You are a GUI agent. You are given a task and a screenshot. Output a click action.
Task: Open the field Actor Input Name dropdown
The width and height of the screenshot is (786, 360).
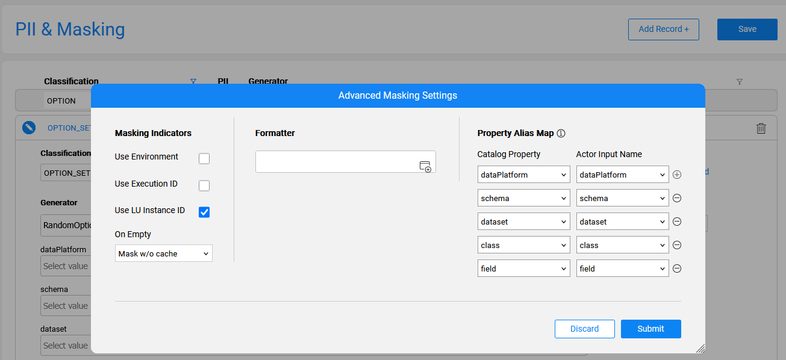coord(622,268)
